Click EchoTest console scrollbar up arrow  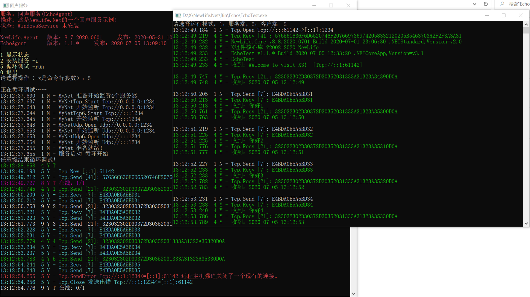coord(526,24)
